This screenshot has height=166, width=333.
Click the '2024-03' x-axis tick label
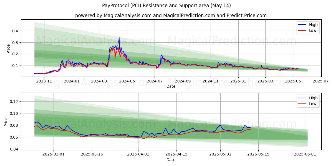tap(99, 81)
